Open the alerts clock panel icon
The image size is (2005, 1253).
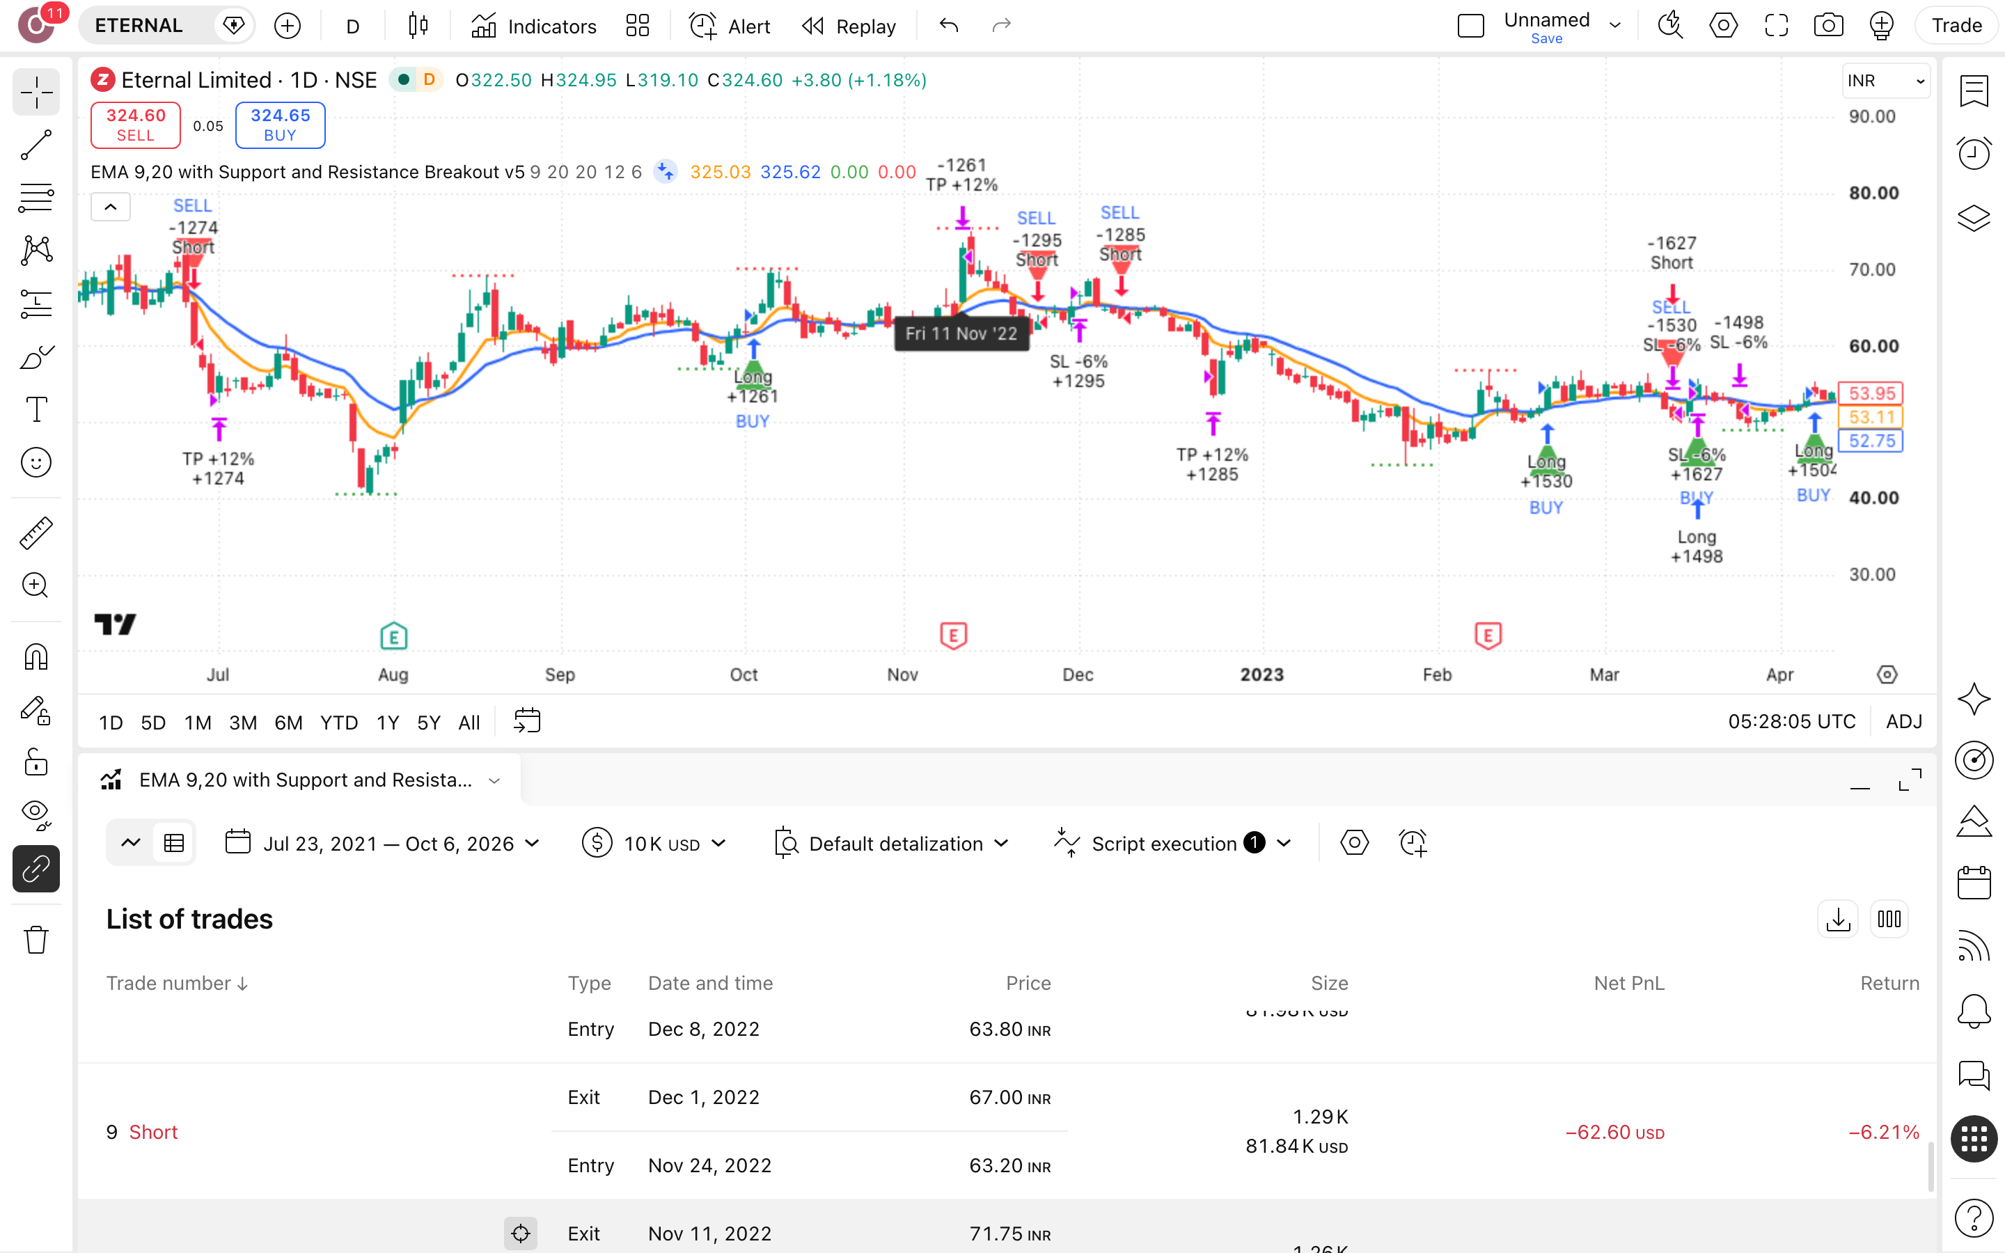(1974, 153)
